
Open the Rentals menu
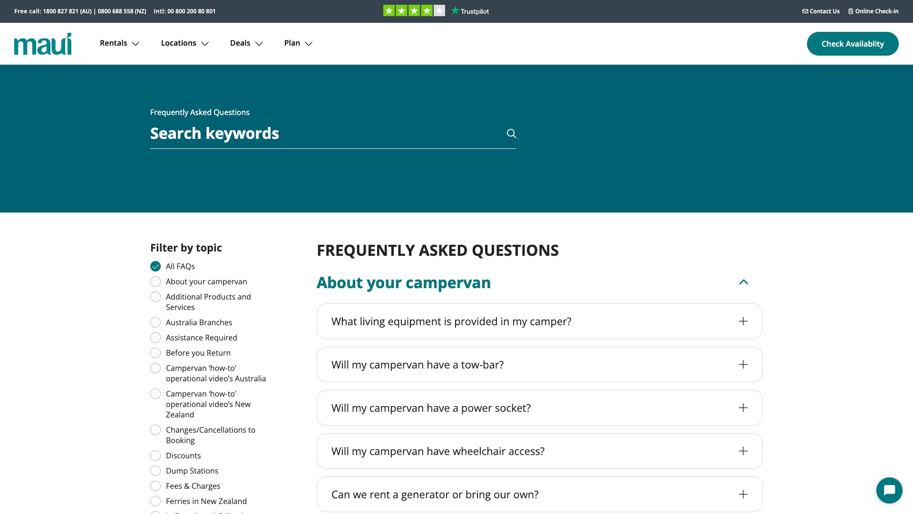[120, 43]
